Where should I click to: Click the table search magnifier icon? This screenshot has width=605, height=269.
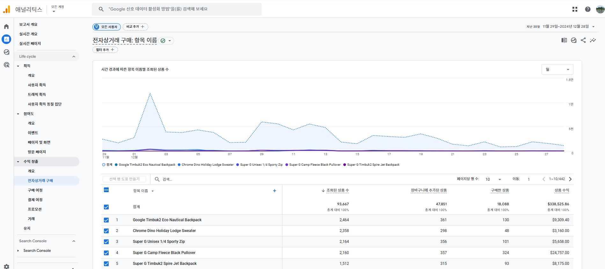click(157, 179)
